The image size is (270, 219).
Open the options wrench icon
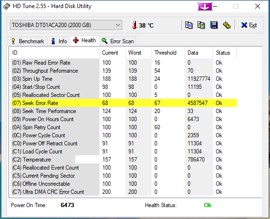(226, 25)
